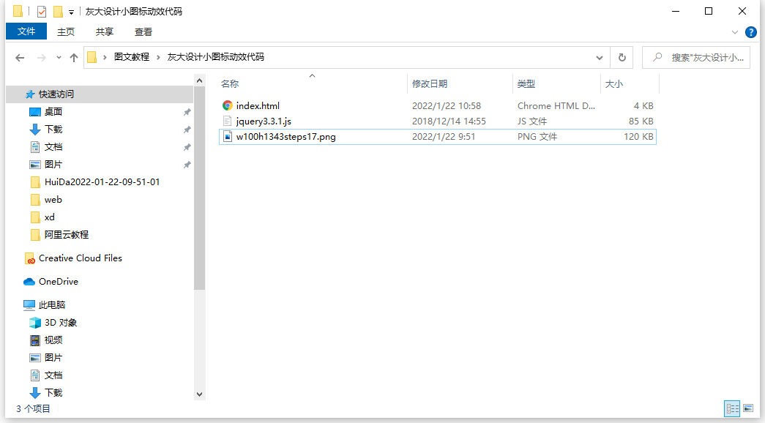This screenshot has height=423, width=765.
Task: Switch to large icons view in status bar
Action: pyautogui.click(x=747, y=408)
